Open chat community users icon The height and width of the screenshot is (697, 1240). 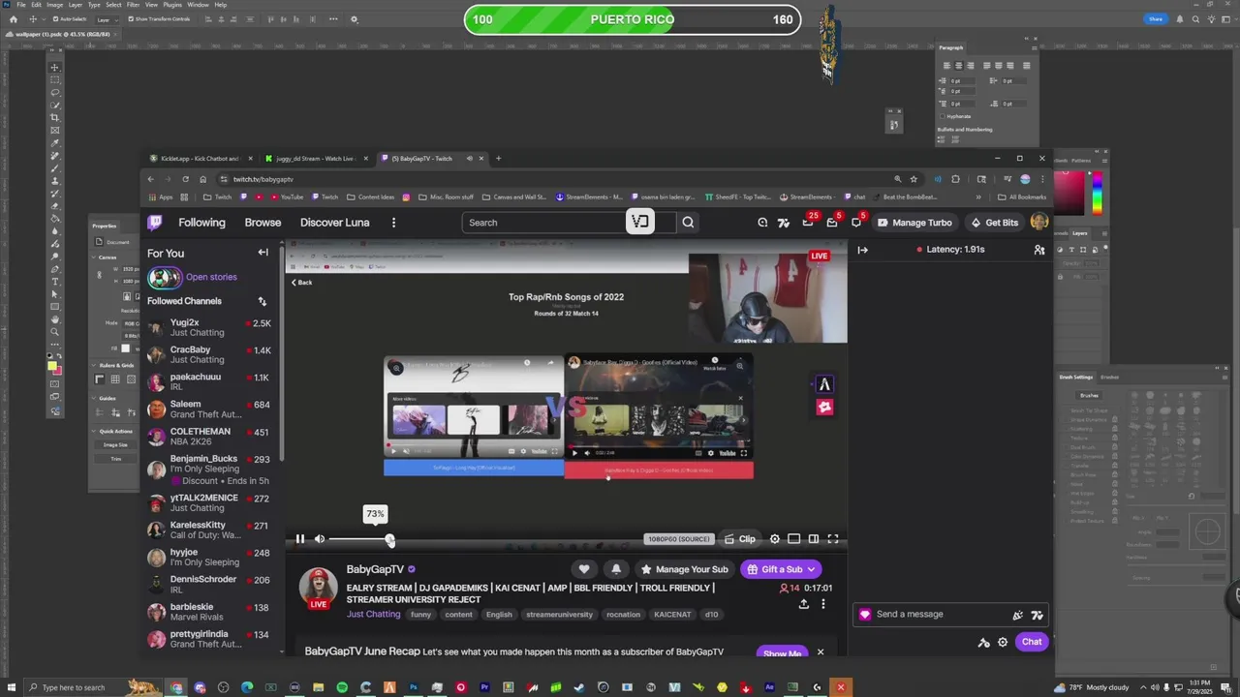pyautogui.click(x=1039, y=250)
